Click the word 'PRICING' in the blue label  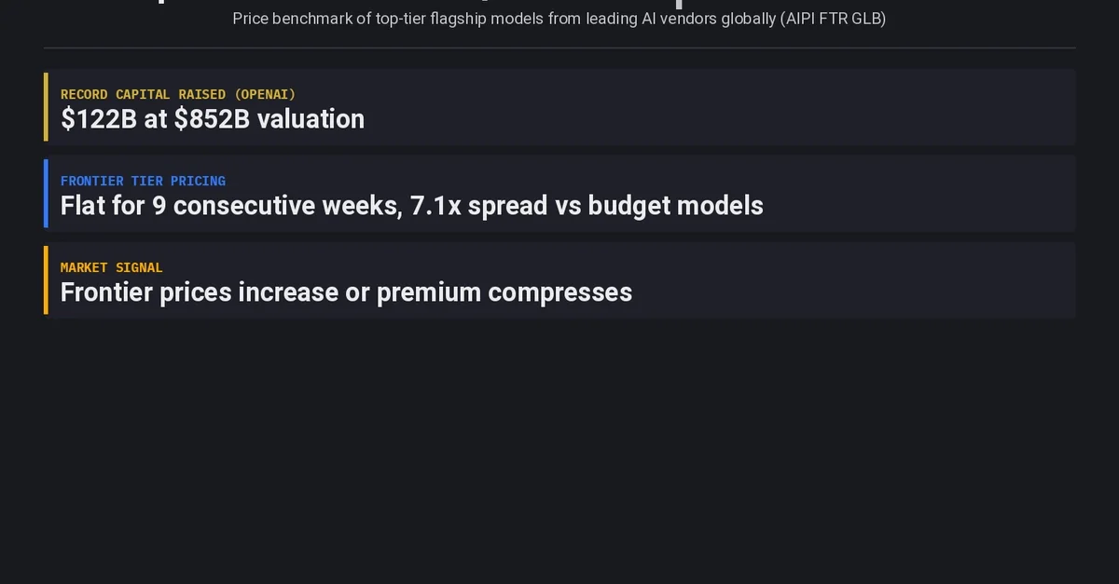[x=198, y=181]
